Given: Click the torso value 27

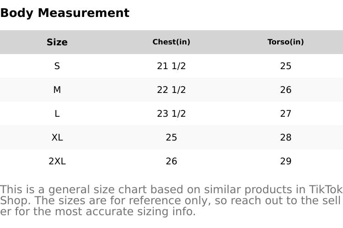Looking at the screenshot, I should point(286,114).
